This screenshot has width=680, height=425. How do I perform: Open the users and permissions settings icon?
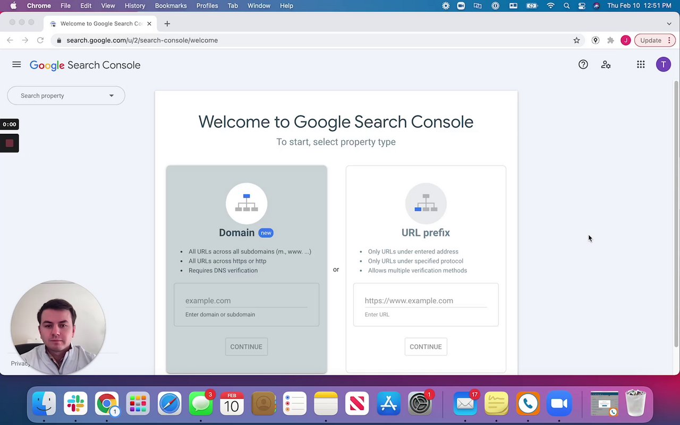tap(606, 65)
